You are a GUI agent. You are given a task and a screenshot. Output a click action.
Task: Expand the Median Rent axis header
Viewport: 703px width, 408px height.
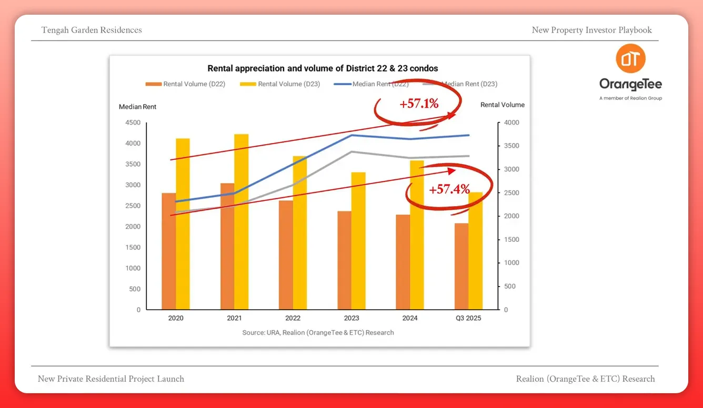pos(137,106)
